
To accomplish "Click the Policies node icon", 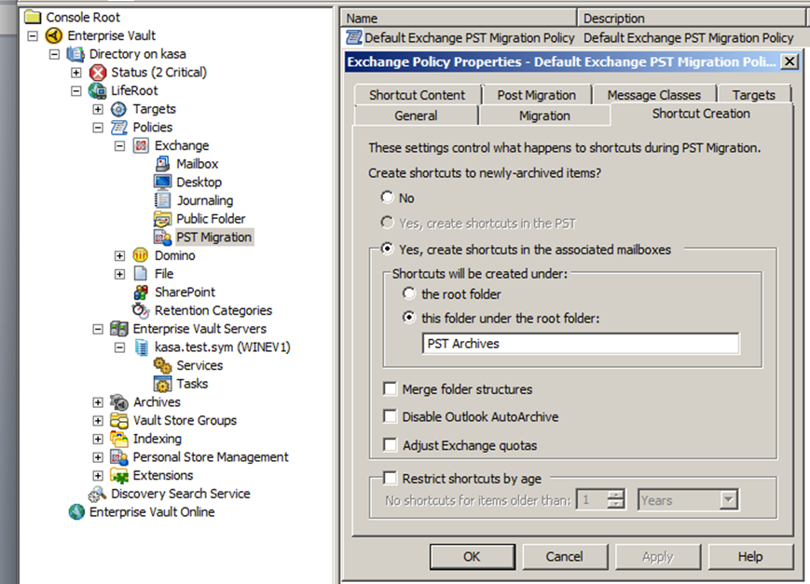I will [118, 127].
